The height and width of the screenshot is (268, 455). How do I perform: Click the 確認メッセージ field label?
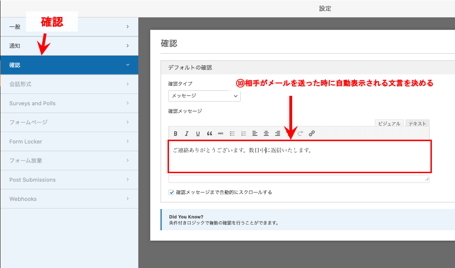click(185, 111)
